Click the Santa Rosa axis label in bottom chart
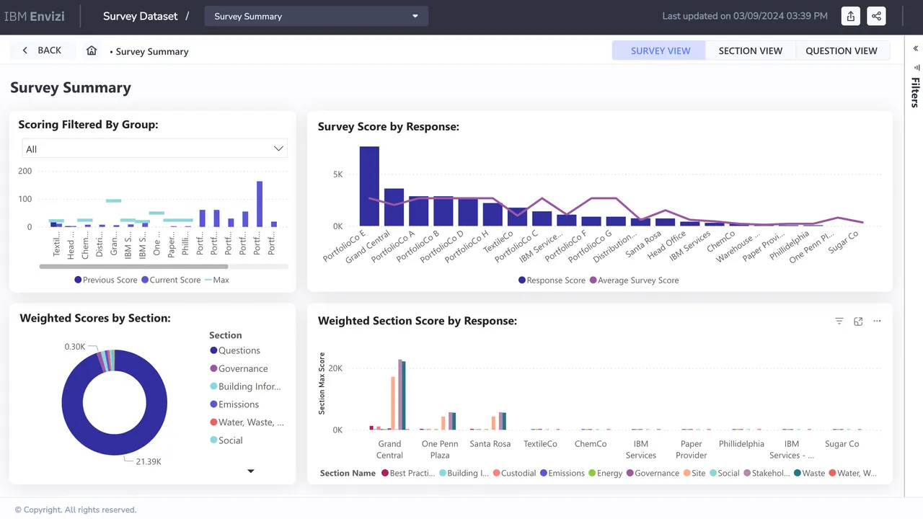923x519 pixels. pos(490,444)
